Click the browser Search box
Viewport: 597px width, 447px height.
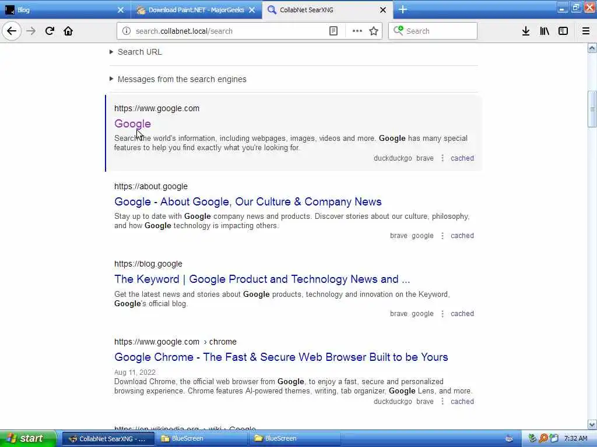pyautogui.click(x=433, y=31)
